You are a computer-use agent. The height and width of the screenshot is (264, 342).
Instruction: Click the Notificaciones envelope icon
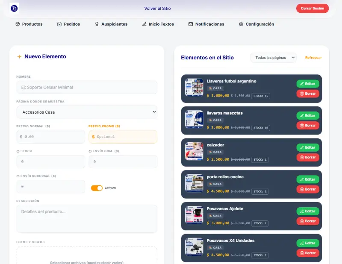tap(191, 24)
